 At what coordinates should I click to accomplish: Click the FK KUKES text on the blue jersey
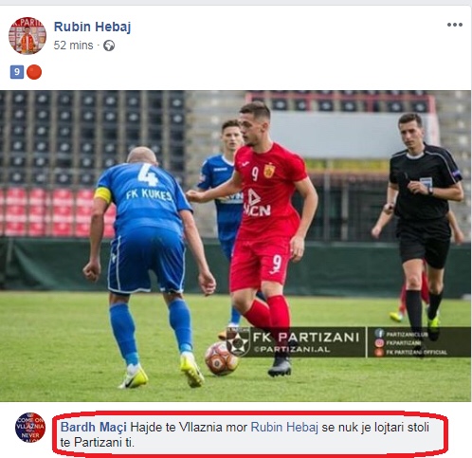149,194
